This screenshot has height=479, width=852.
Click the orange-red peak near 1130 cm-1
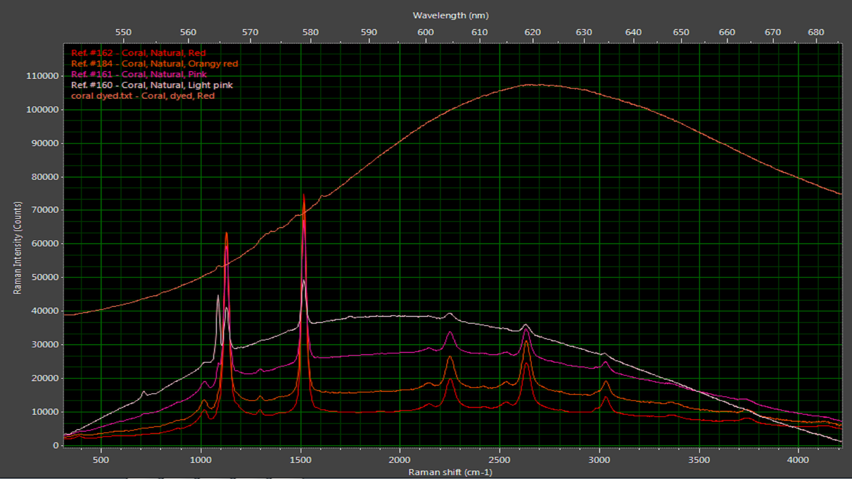point(227,234)
